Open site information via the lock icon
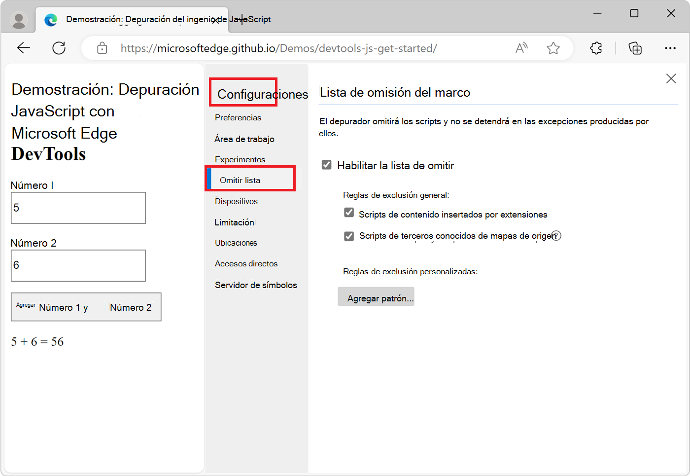 pos(102,48)
